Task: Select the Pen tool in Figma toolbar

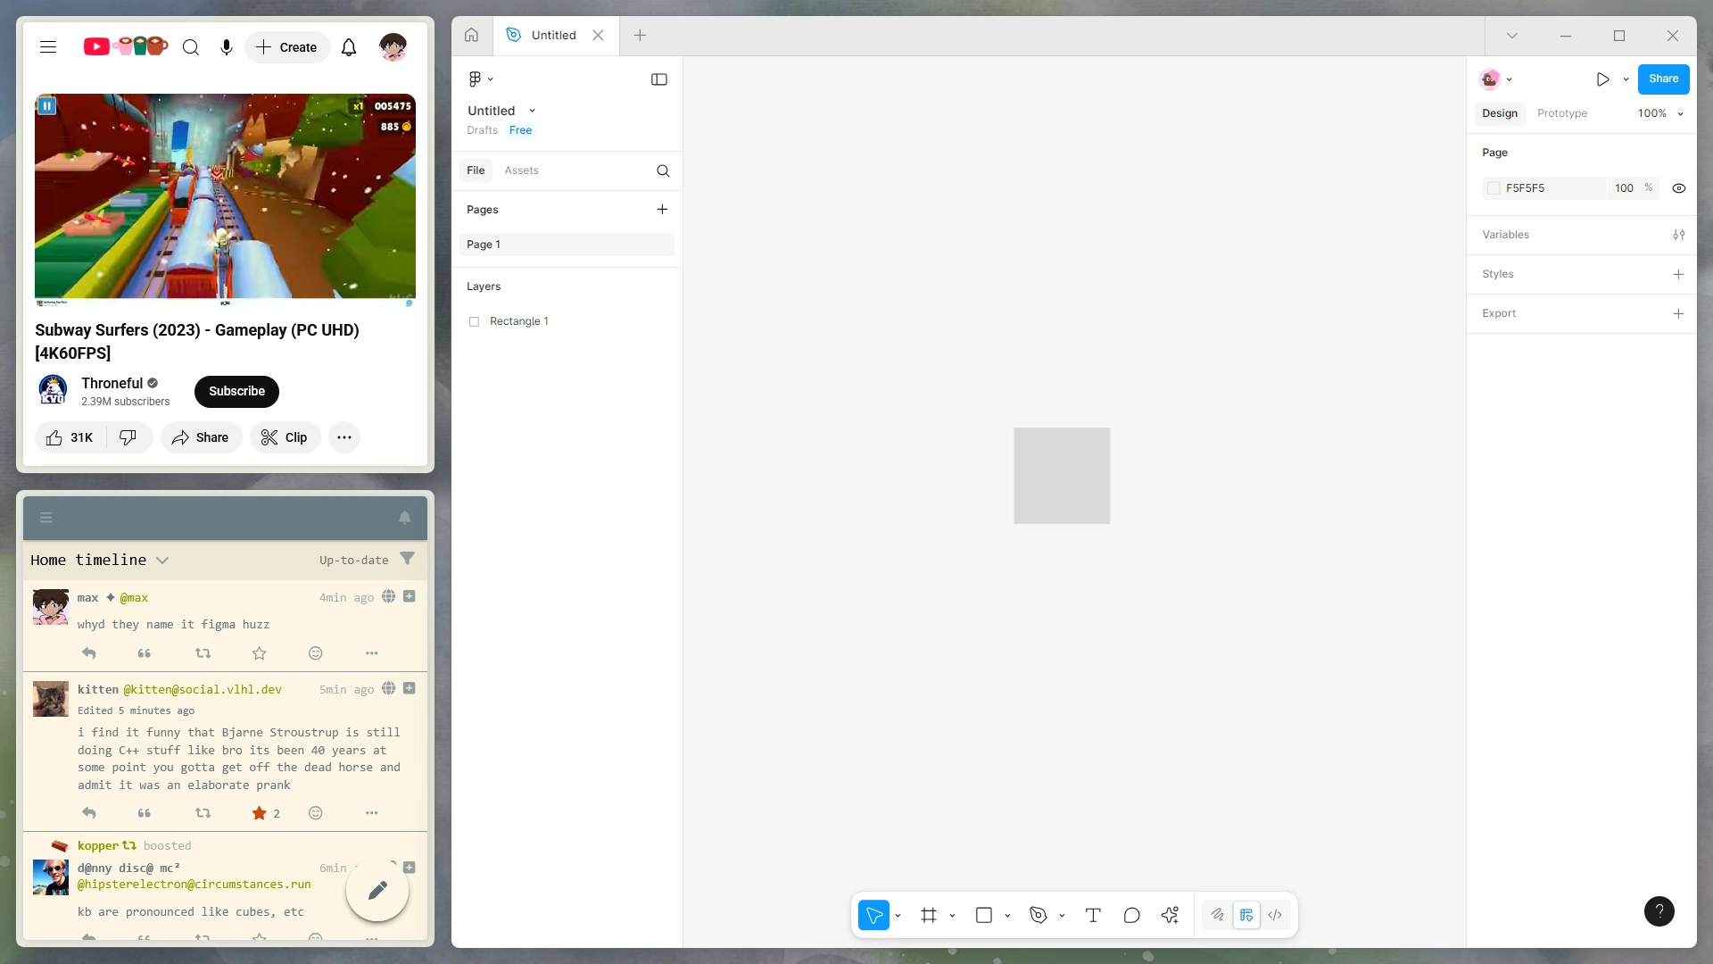Action: pyautogui.click(x=1038, y=915)
